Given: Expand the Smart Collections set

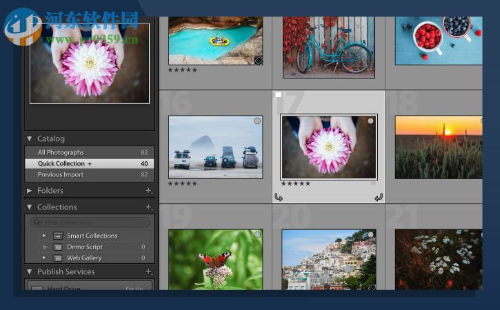Looking at the screenshot, I should tap(44, 236).
